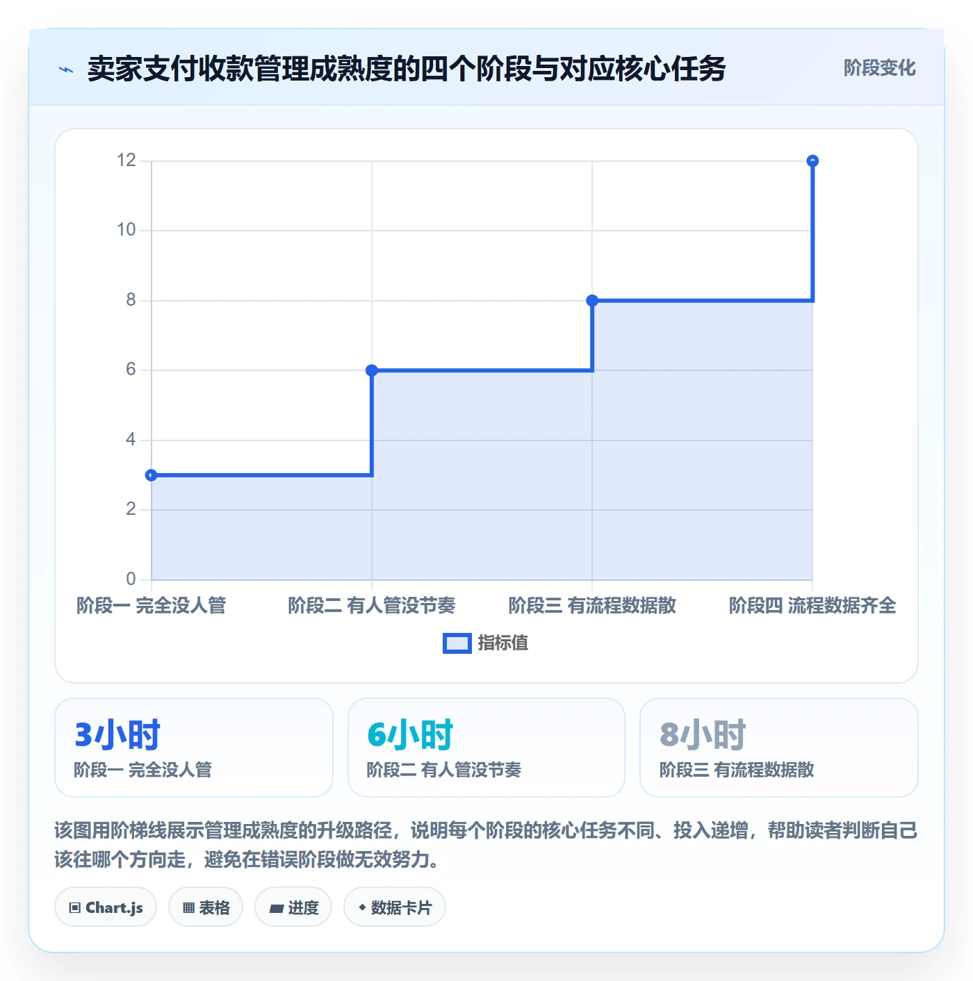Click the y-axis value 4
Image resolution: width=973 pixels, height=981 pixels.
click(x=131, y=440)
